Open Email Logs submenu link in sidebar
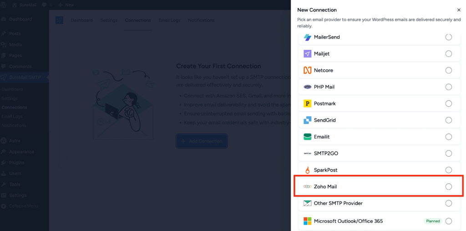This screenshot has width=466, height=231. click(12, 117)
